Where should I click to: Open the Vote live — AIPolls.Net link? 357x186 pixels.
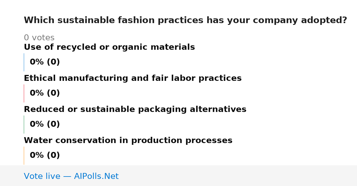point(71,176)
